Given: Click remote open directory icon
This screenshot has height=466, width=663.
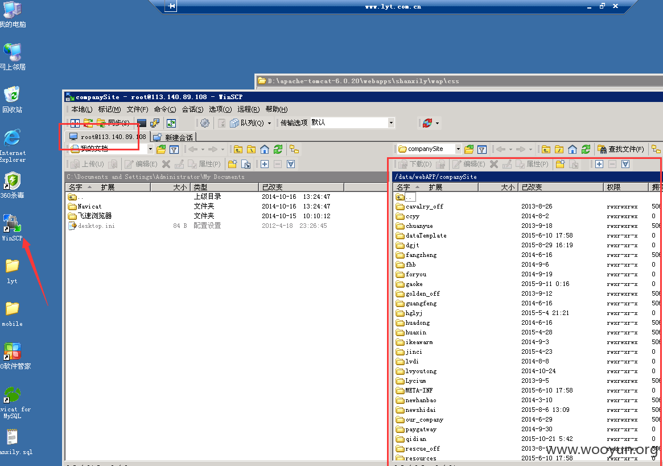Looking at the screenshot, I should 469,149.
